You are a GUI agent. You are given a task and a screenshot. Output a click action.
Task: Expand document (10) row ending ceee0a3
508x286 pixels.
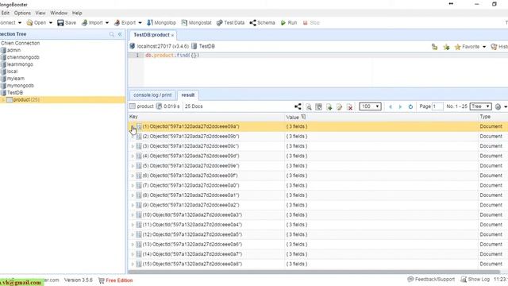tap(133, 215)
